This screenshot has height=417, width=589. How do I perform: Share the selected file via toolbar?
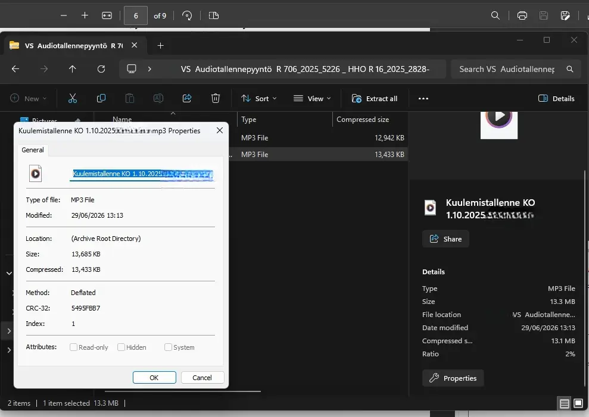(186, 98)
